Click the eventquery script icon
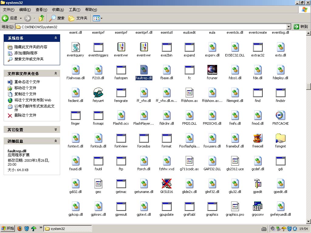This screenshot has height=233, width=311. (75, 47)
